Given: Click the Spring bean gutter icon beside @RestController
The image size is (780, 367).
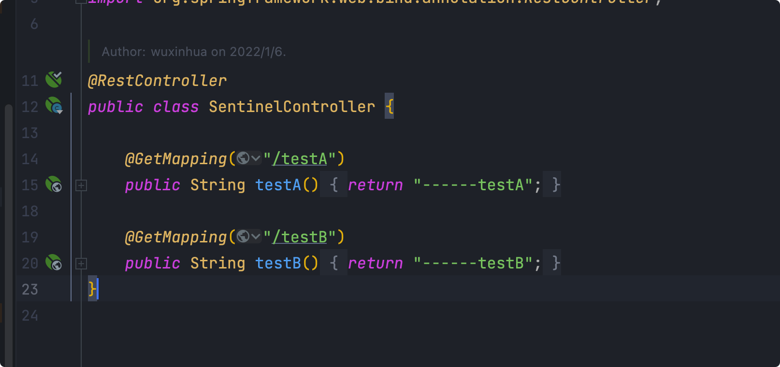Looking at the screenshot, I should tap(54, 80).
